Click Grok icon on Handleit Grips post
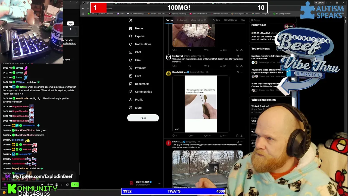348x196 pixels. click(x=238, y=72)
